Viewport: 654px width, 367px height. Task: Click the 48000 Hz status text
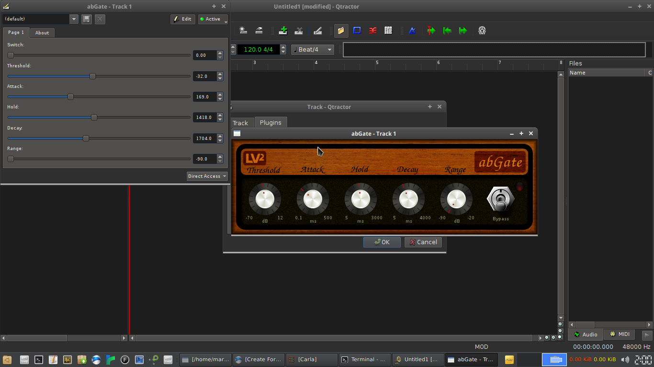[636, 347]
